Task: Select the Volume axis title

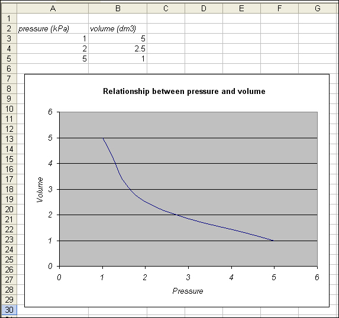Action: [x=40, y=190]
